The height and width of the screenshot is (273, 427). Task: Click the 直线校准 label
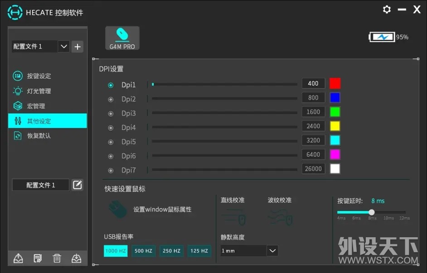233,200
